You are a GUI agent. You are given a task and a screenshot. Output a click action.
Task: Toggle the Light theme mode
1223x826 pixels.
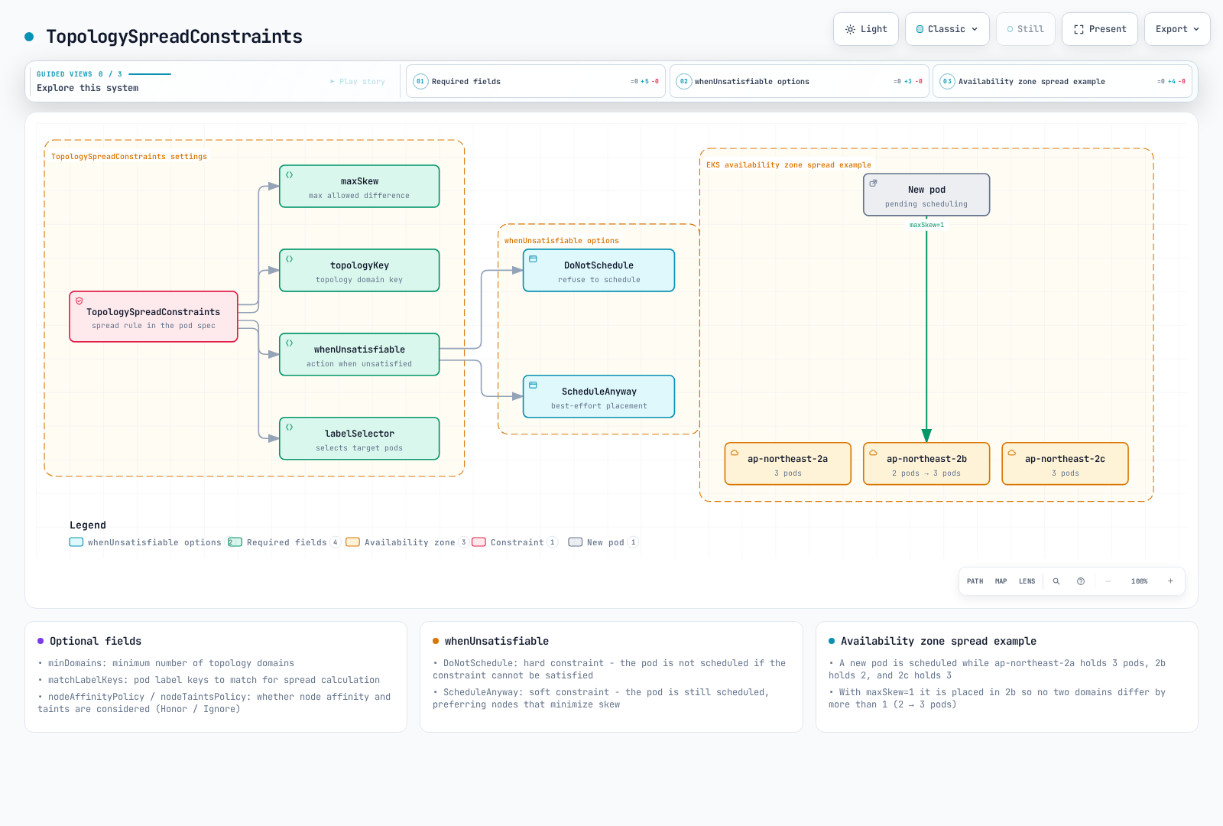(x=866, y=29)
